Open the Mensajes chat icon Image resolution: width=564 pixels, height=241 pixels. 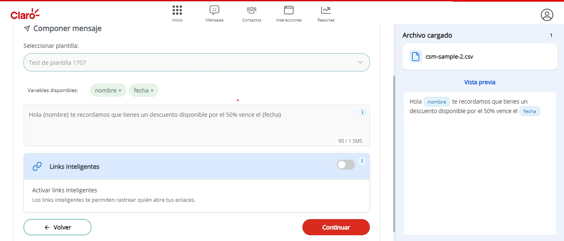click(214, 10)
